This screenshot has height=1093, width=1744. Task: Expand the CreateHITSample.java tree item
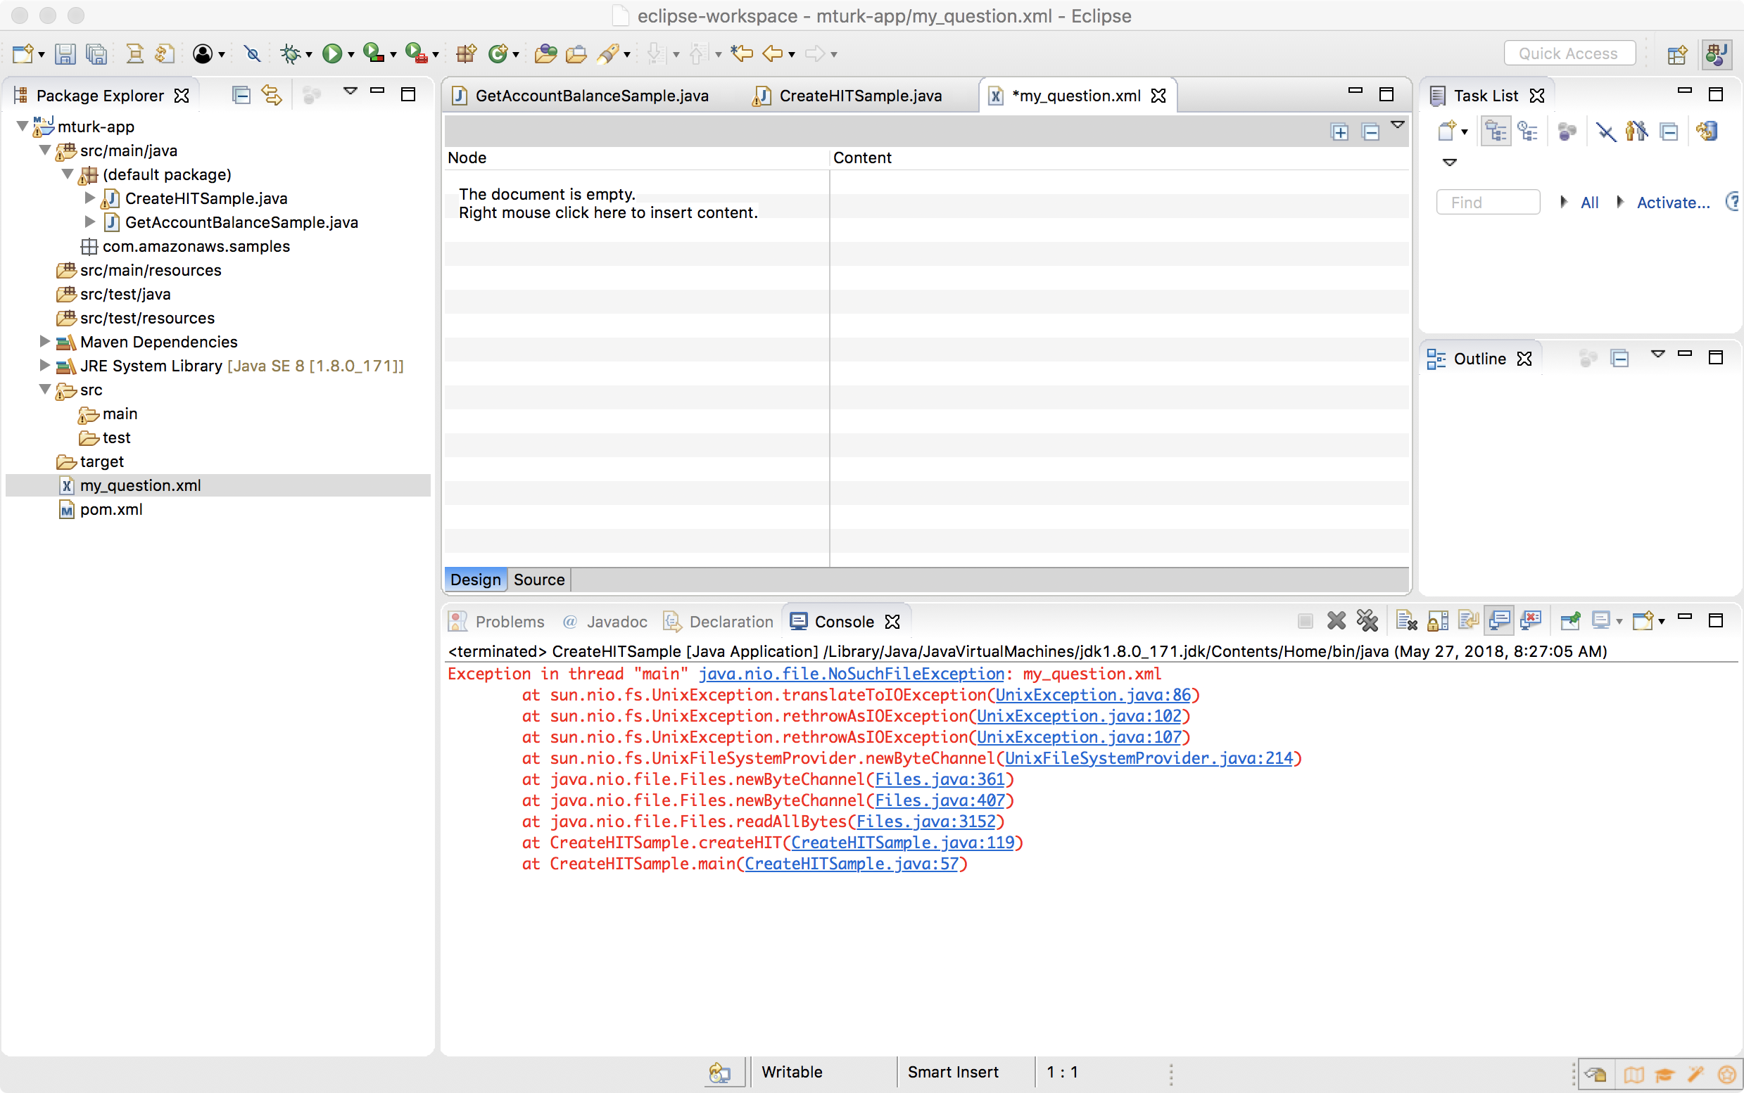tap(89, 198)
